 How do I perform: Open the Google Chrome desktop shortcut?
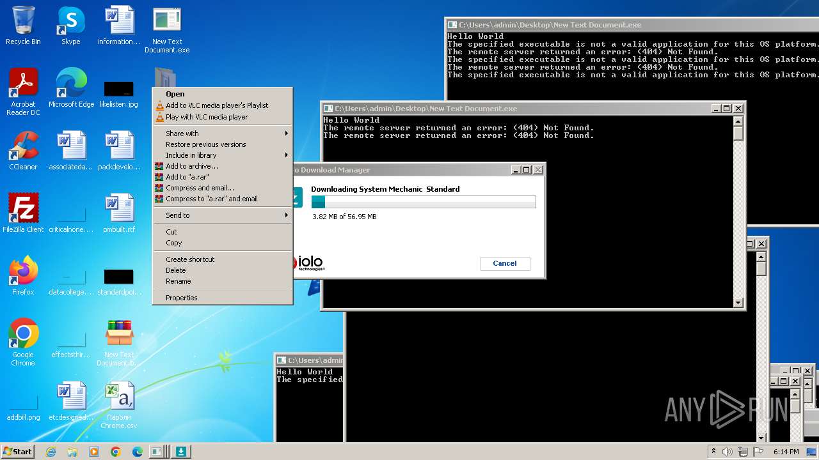(x=23, y=342)
